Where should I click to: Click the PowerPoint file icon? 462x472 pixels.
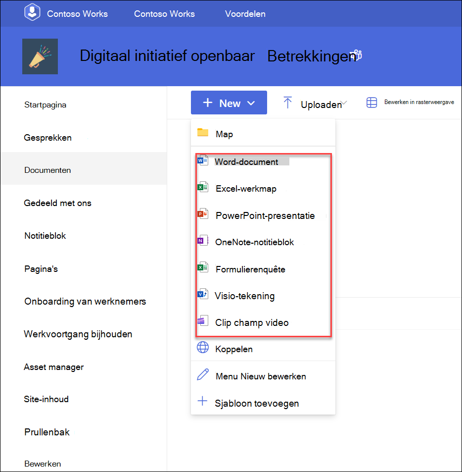[x=203, y=214]
